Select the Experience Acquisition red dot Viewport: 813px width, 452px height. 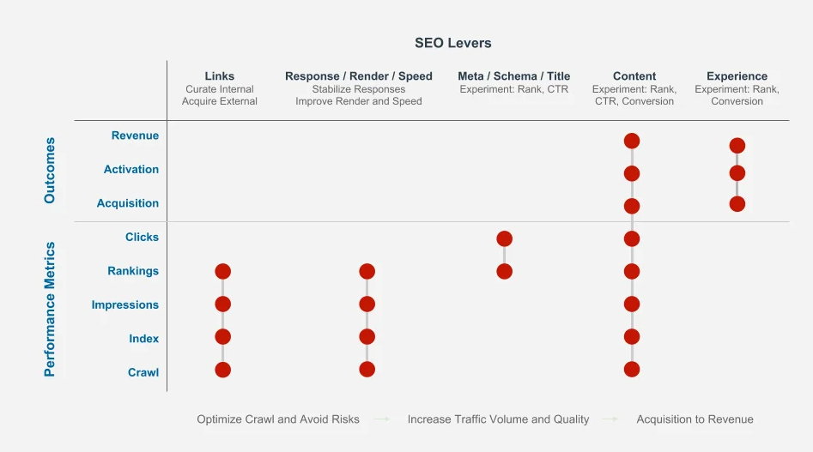point(737,204)
